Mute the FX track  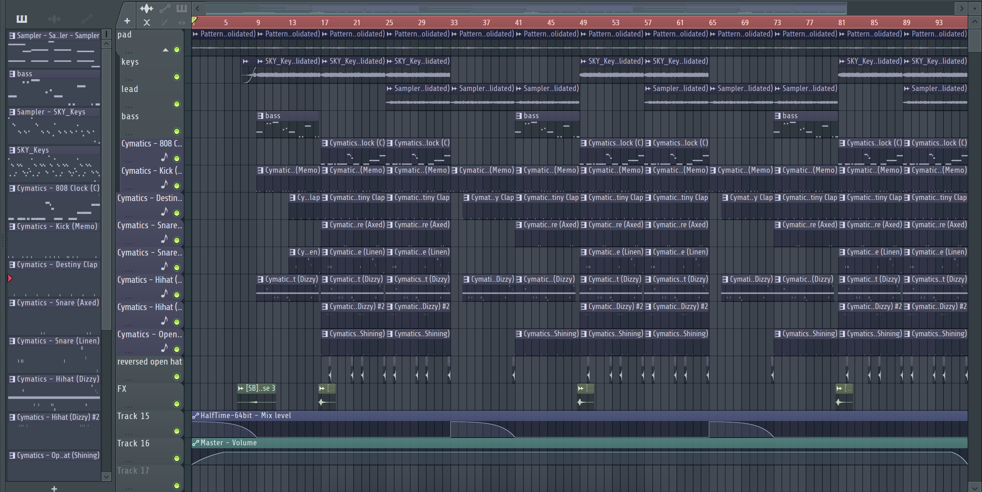point(177,404)
